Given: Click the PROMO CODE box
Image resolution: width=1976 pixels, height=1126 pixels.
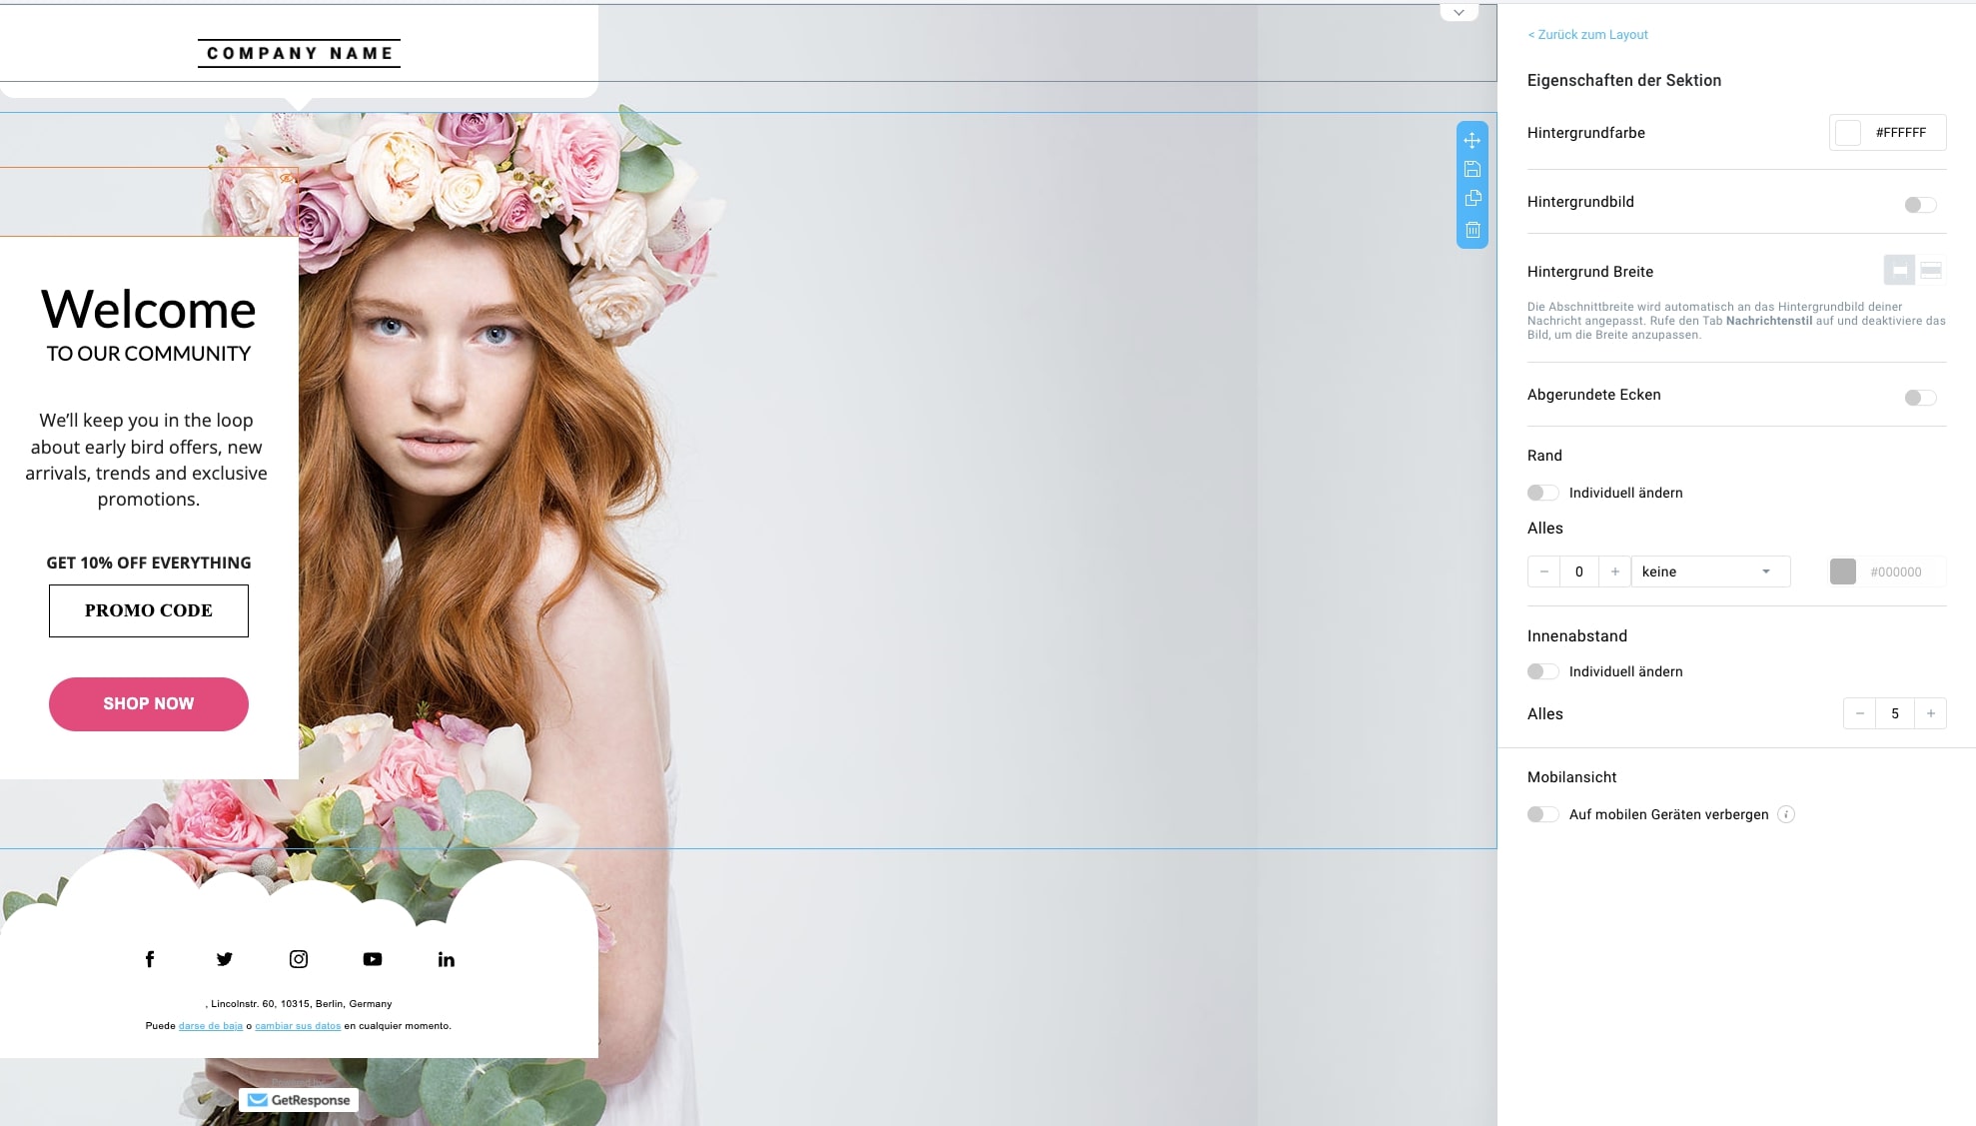Looking at the screenshot, I should (x=149, y=610).
